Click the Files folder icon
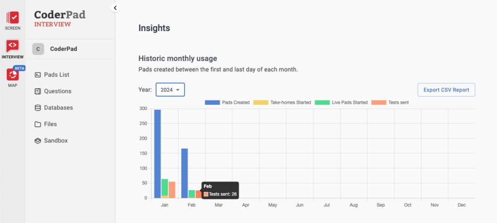Image resolution: width=497 pixels, height=223 pixels. [x=38, y=124]
